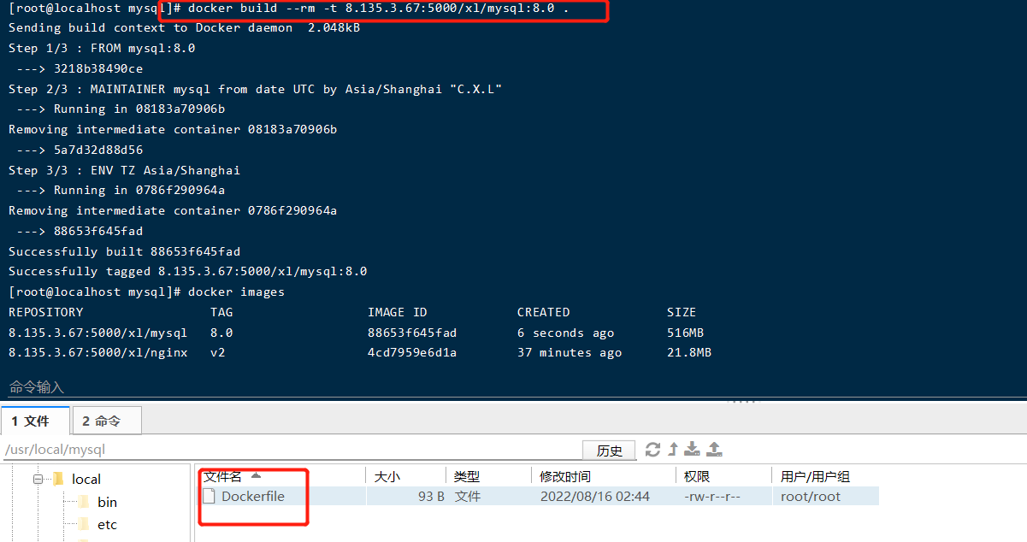Image resolution: width=1027 pixels, height=542 pixels.
Task: Click the 历史 history button
Action: click(x=609, y=451)
